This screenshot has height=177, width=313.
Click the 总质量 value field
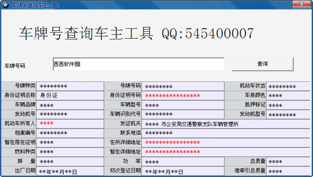pos(288,161)
